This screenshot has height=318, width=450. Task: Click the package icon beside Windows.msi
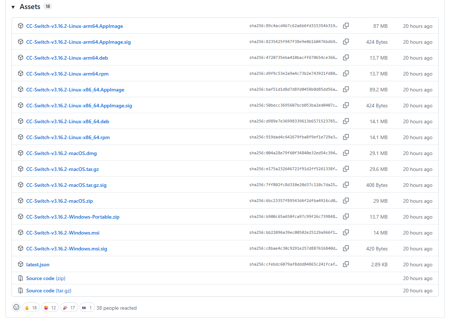pyautogui.click(x=21, y=232)
